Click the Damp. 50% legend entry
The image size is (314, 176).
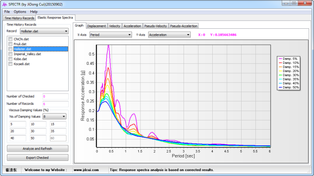point(289,87)
